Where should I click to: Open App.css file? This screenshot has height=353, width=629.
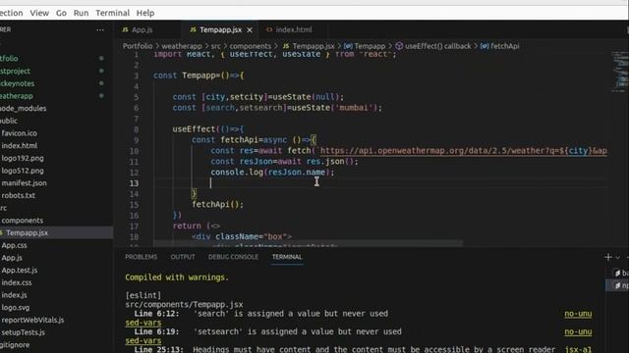(14, 245)
